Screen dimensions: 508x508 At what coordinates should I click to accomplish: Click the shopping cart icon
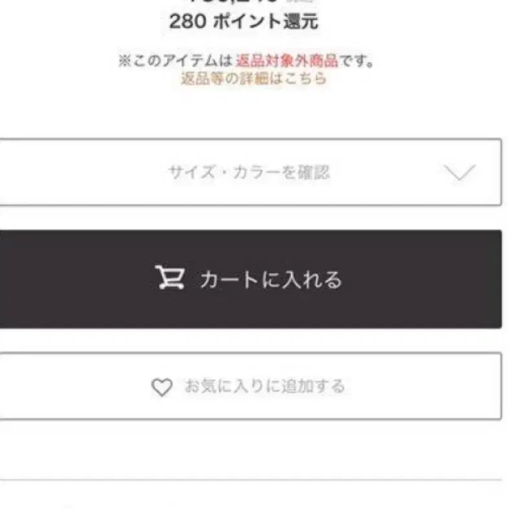pyautogui.click(x=170, y=278)
